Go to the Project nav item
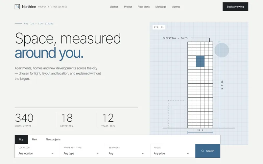 pyautogui.click(x=128, y=7)
